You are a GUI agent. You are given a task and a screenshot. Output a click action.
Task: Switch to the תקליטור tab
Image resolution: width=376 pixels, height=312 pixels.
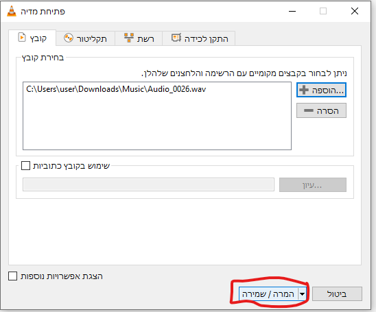[85, 38]
